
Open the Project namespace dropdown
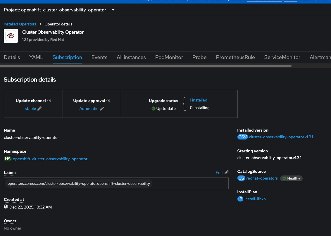(x=59, y=10)
